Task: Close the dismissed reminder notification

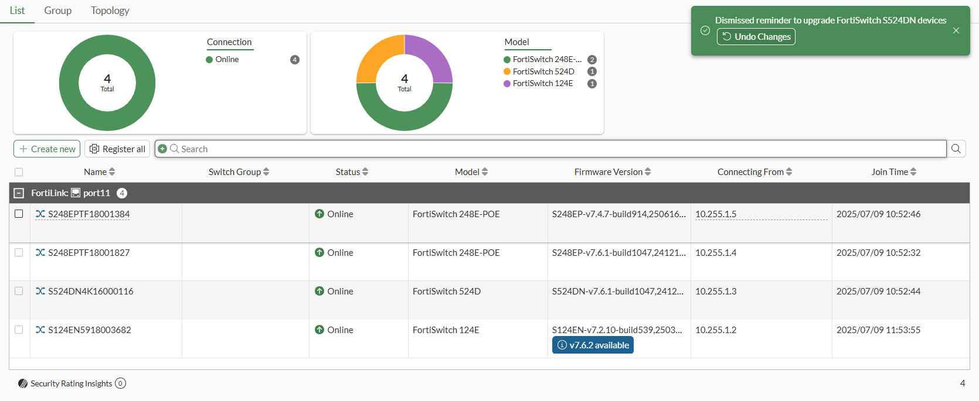Action: pyautogui.click(x=956, y=30)
